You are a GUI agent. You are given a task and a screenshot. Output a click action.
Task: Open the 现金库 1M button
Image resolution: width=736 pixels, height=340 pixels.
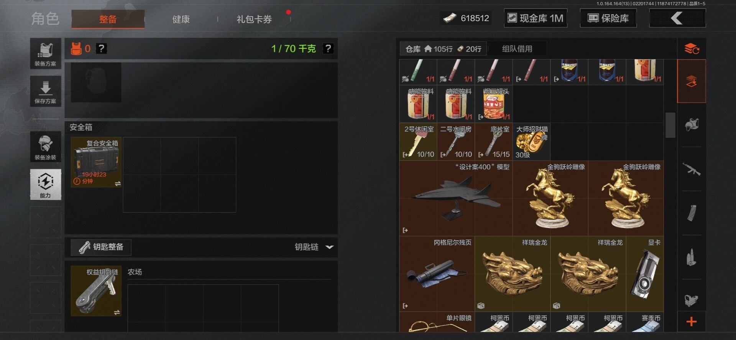click(x=536, y=18)
